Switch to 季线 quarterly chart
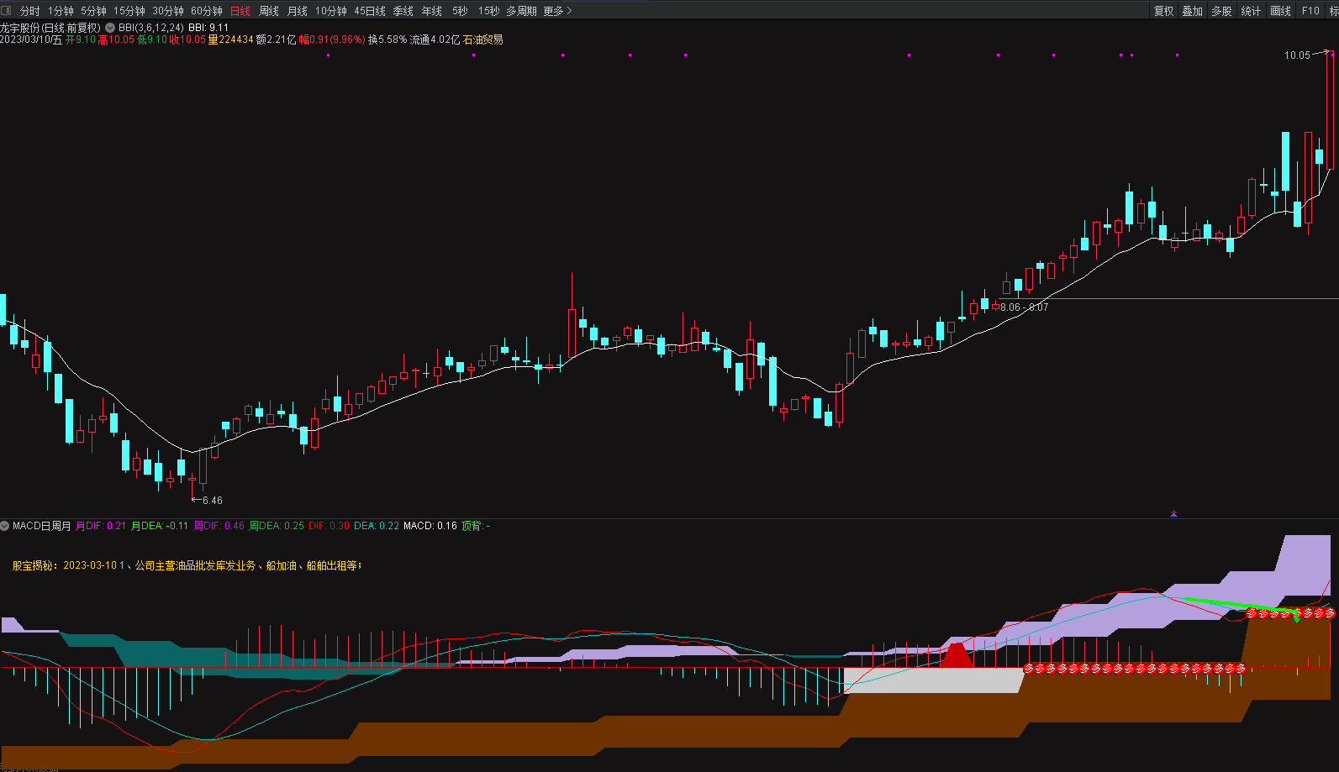The image size is (1339, 772). [403, 11]
